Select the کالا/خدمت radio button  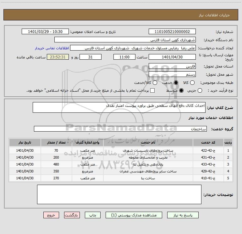pyautogui.click(x=155, y=83)
